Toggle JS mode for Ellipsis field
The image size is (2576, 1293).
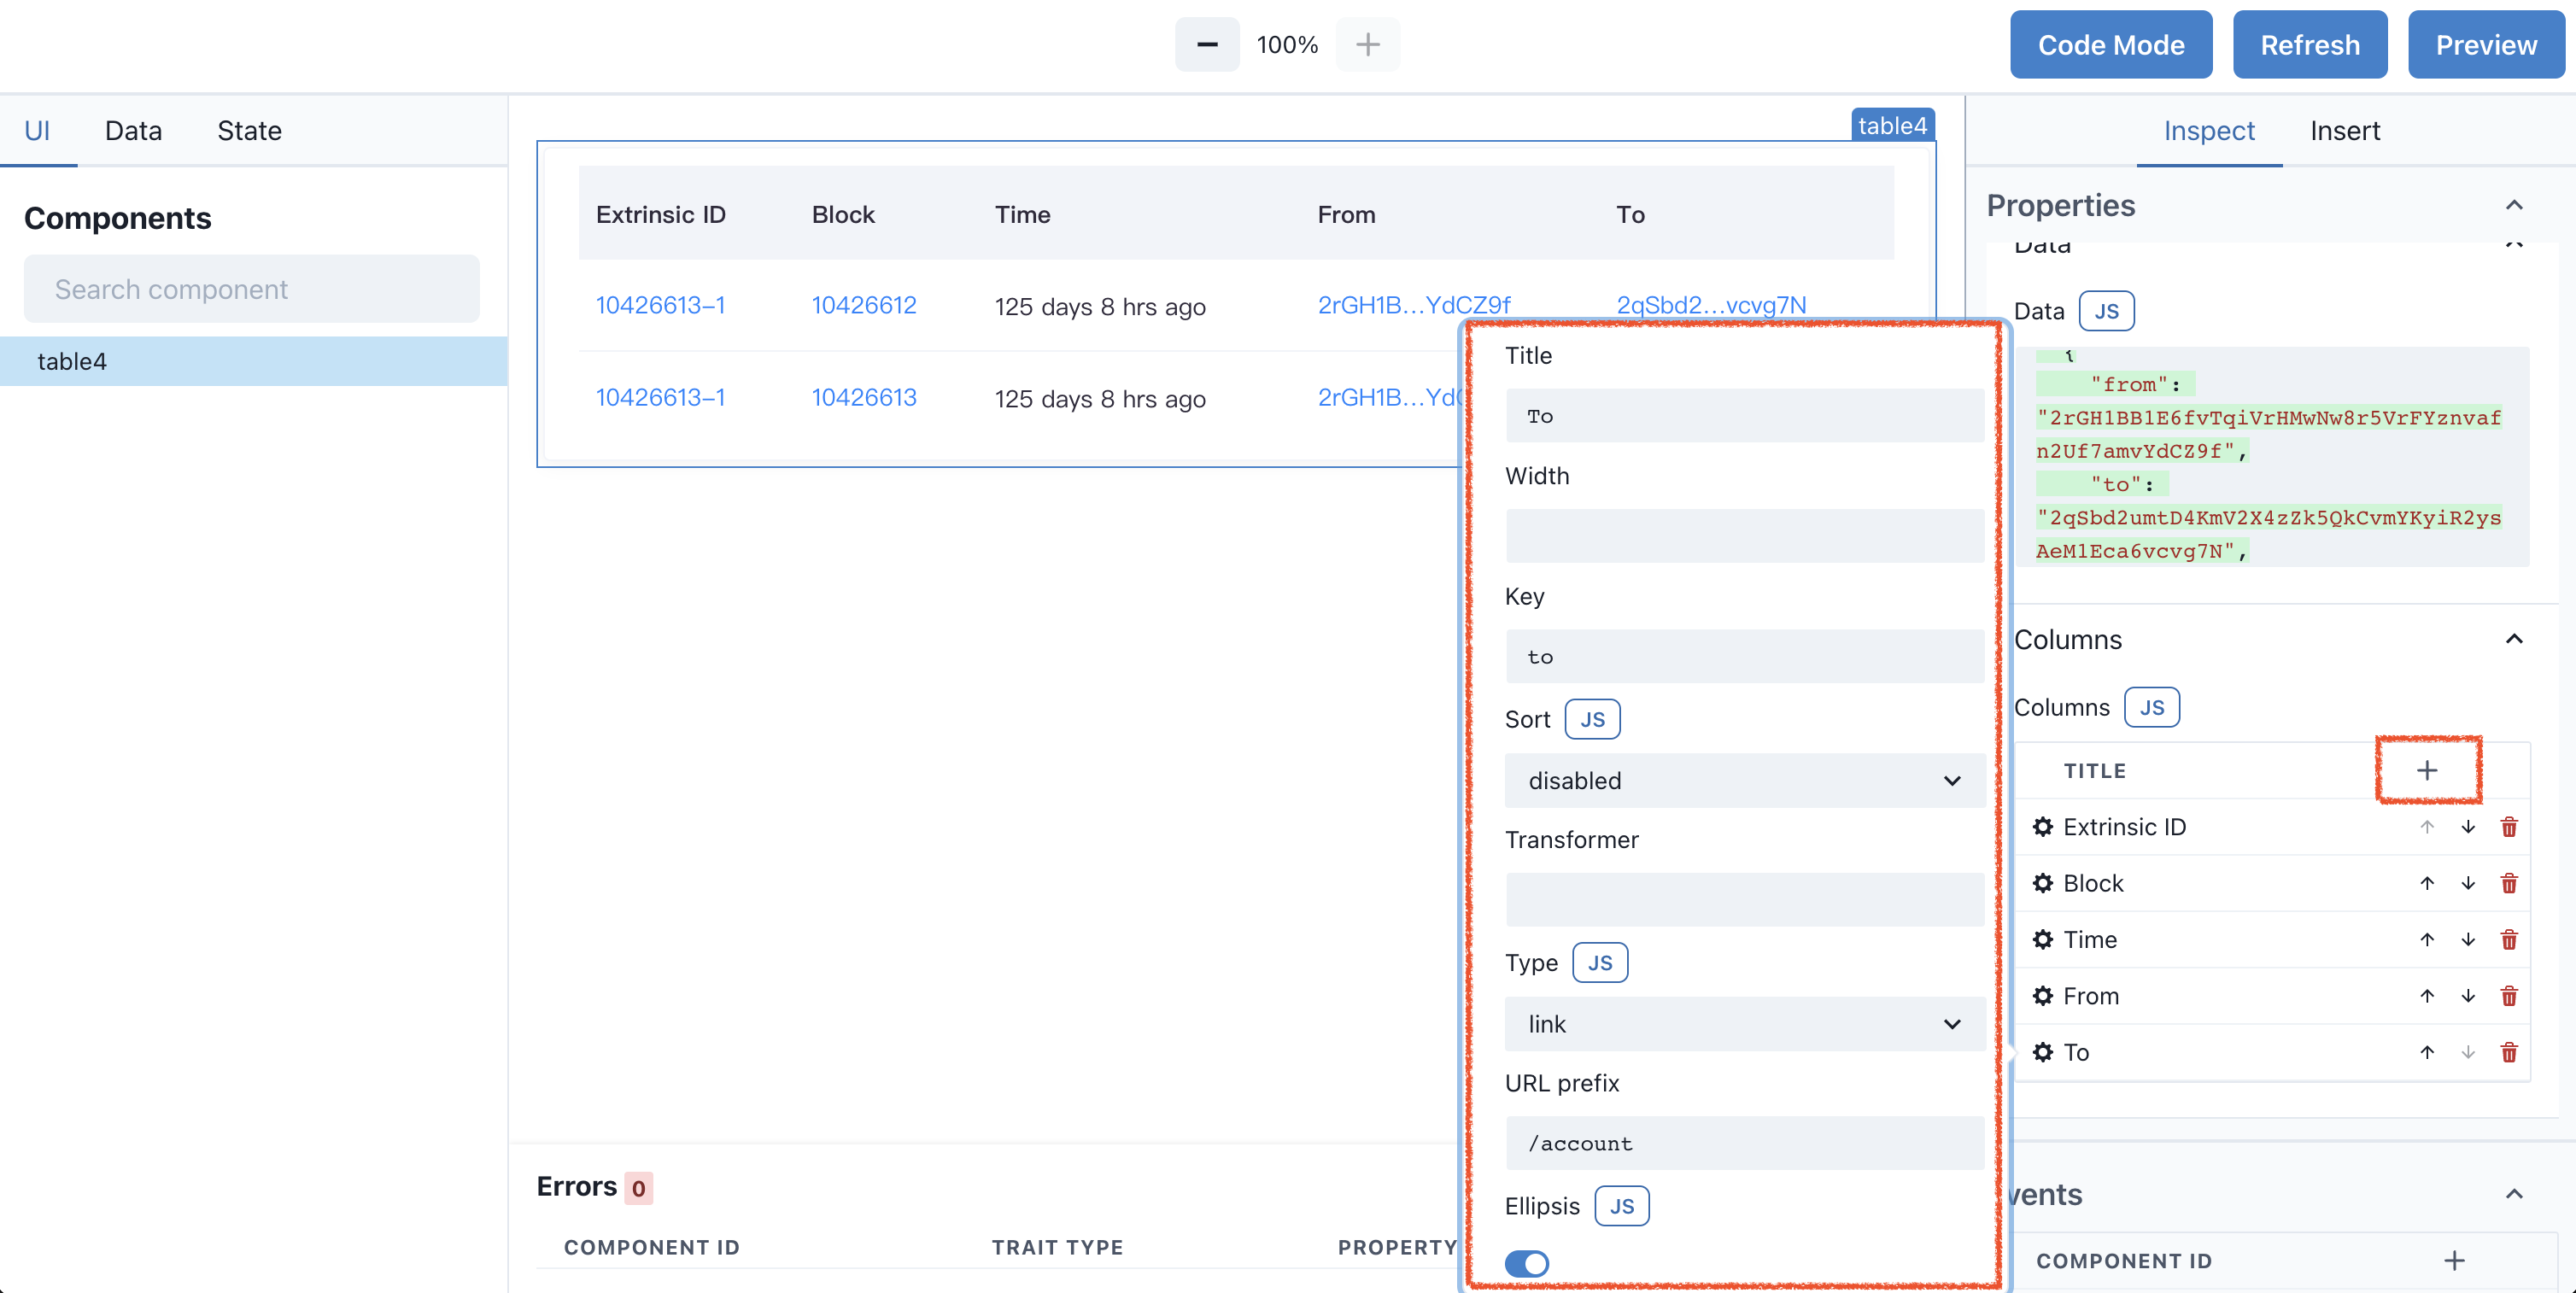pos(1621,1206)
